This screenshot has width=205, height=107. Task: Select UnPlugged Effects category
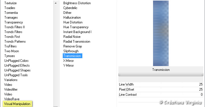(17, 65)
